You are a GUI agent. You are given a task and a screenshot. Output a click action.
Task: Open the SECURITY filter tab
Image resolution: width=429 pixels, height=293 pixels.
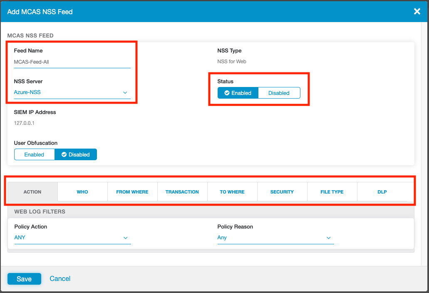tap(282, 192)
